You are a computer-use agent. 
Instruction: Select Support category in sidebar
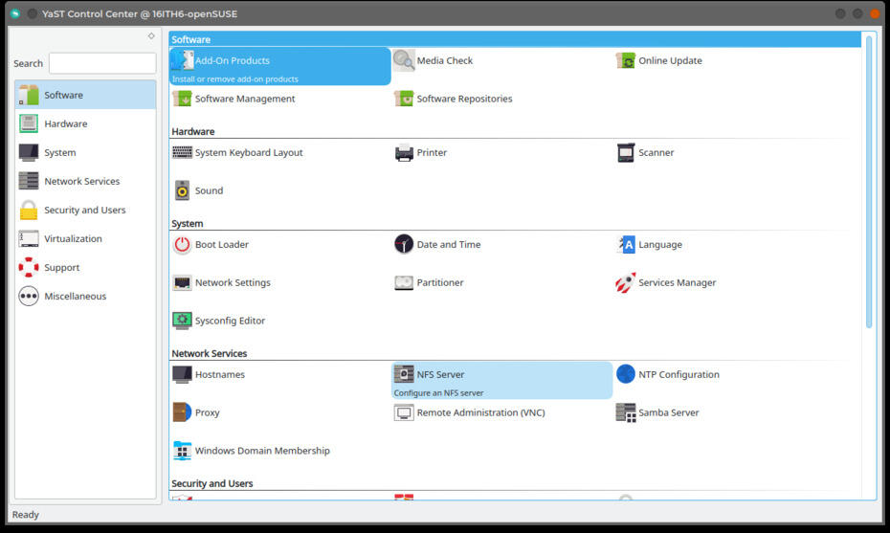(x=85, y=267)
